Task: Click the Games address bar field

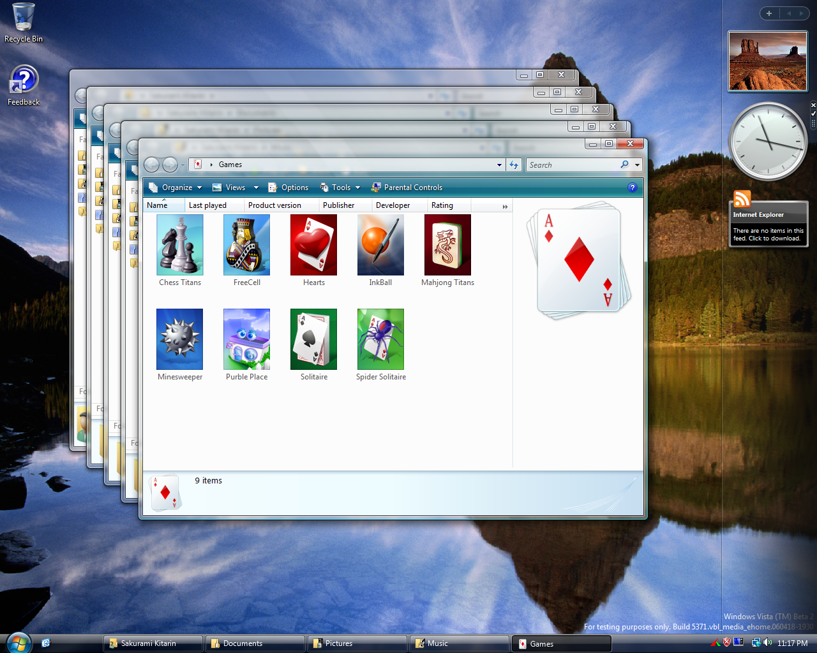Action: pos(348,165)
